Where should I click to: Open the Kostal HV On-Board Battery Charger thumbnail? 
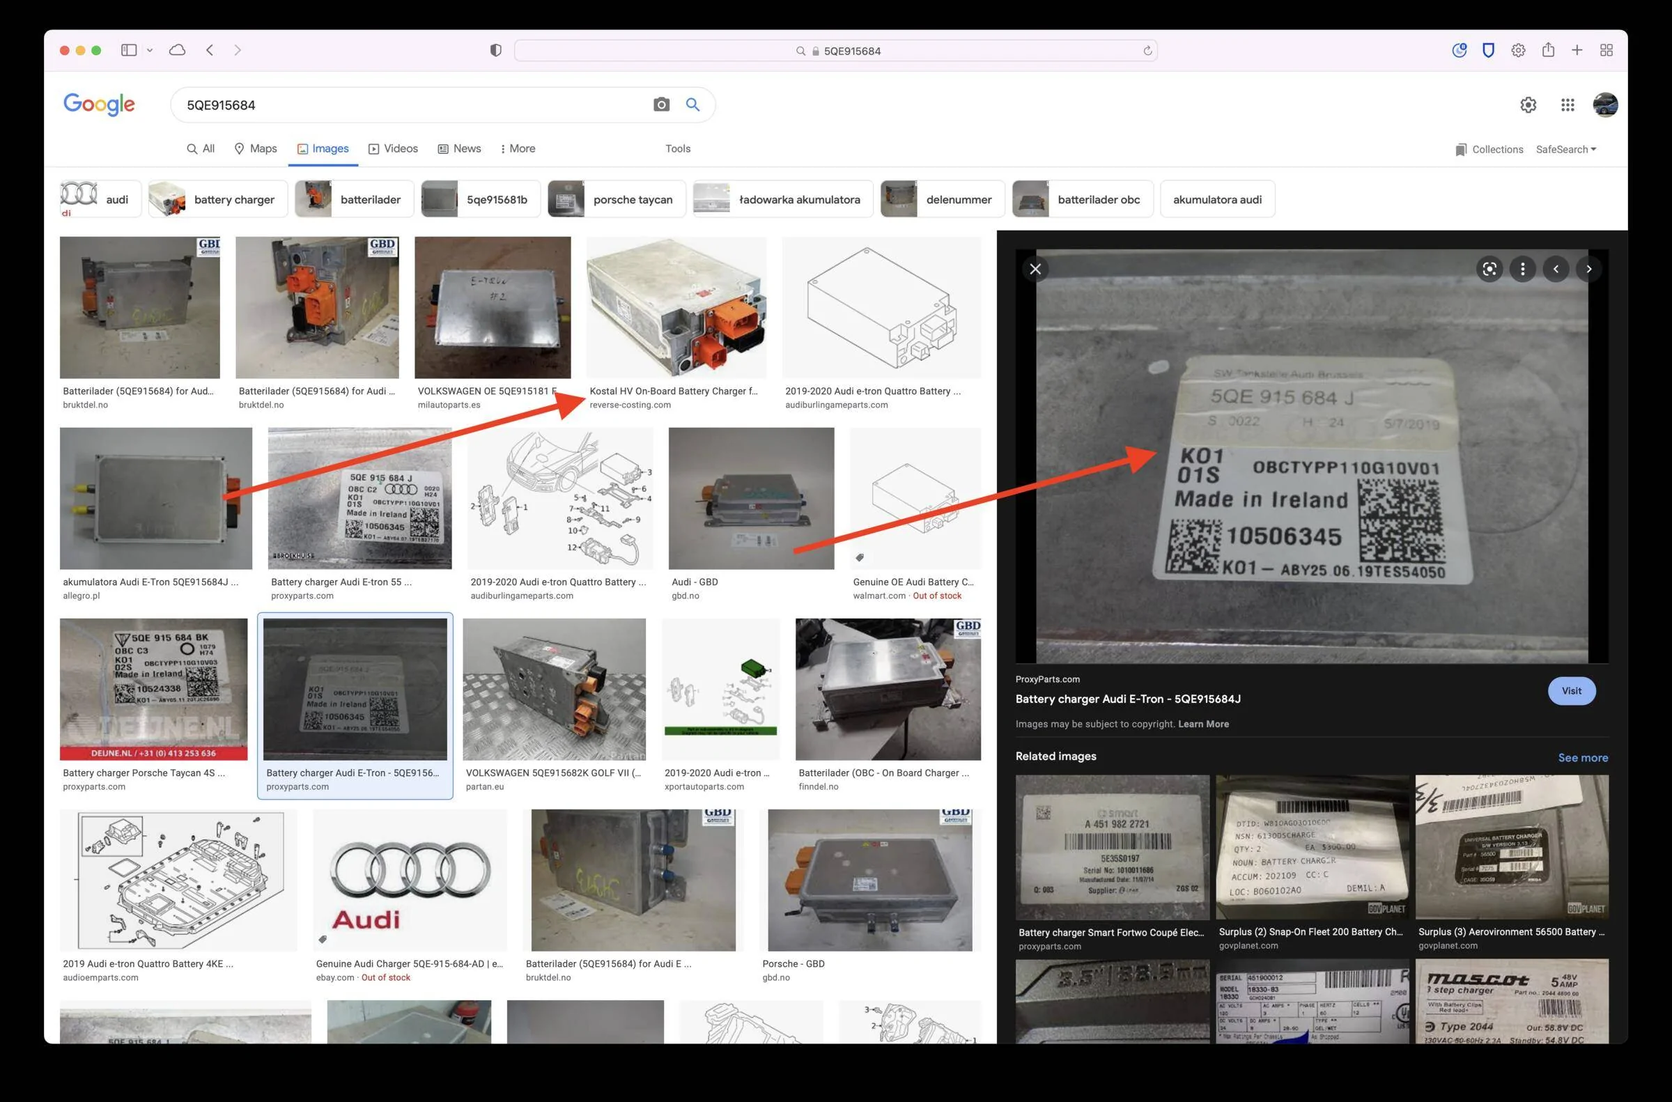click(x=676, y=307)
